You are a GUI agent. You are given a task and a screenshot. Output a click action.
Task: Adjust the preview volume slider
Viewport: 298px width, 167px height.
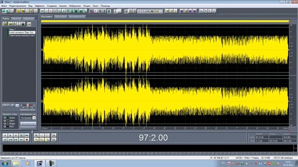(28, 105)
